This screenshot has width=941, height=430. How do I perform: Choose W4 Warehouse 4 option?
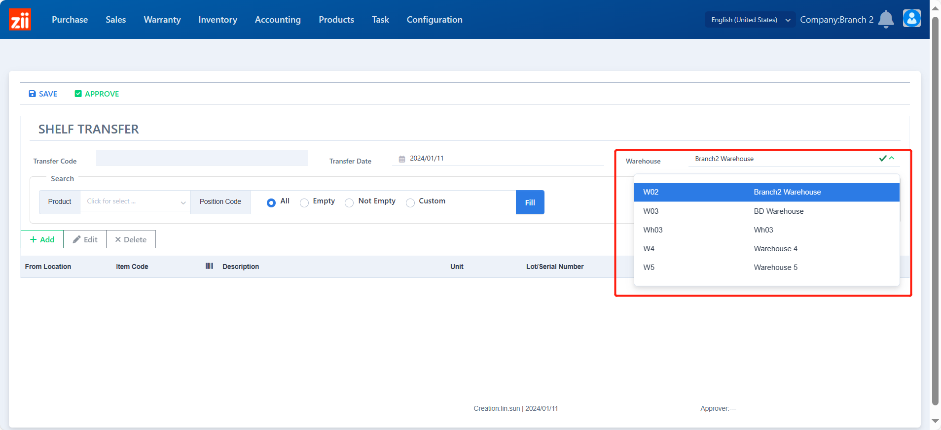tap(766, 248)
